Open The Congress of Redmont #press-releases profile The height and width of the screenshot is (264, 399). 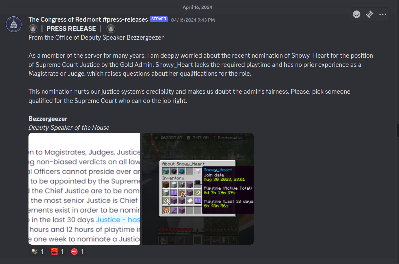[x=88, y=19]
